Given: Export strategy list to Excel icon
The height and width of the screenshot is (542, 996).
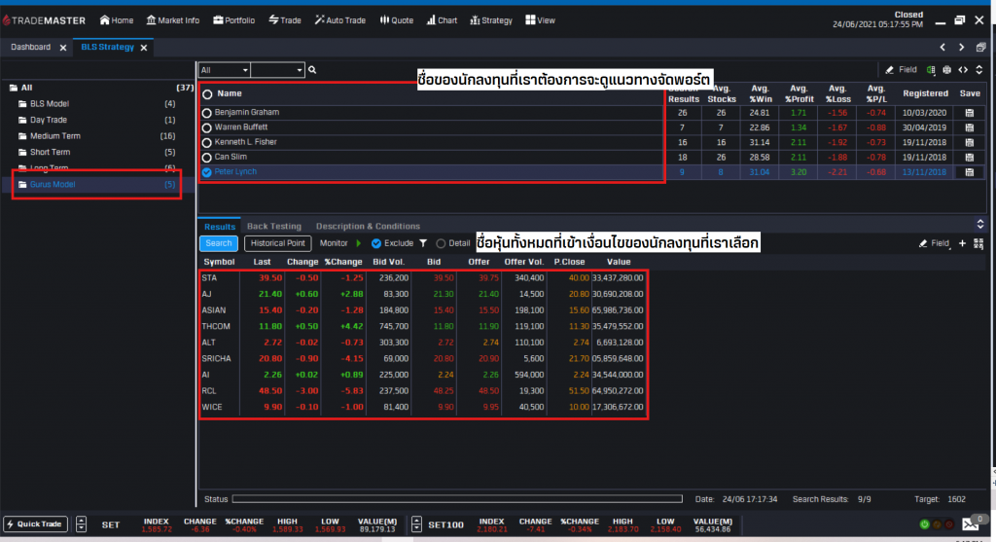Looking at the screenshot, I should (931, 70).
